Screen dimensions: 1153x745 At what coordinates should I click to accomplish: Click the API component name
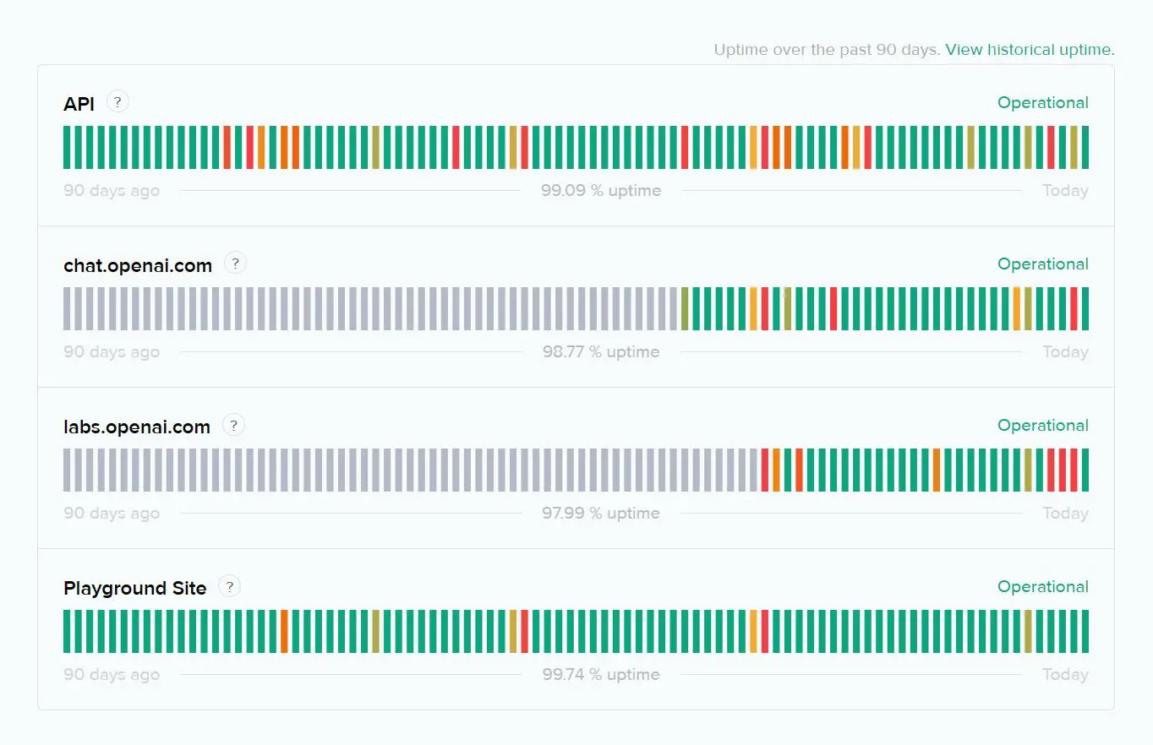pyautogui.click(x=79, y=104)
